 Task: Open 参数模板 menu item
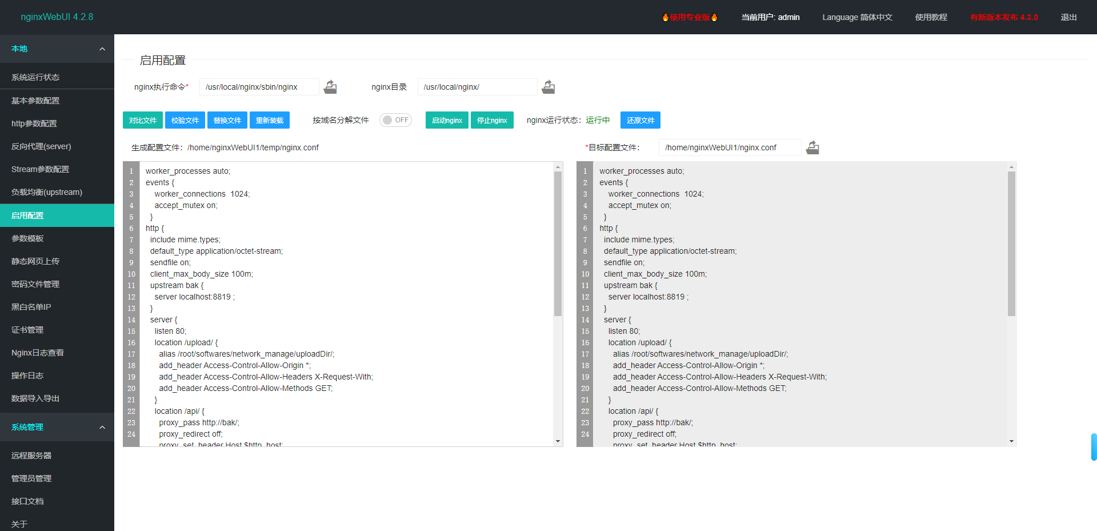click(57, 238)
